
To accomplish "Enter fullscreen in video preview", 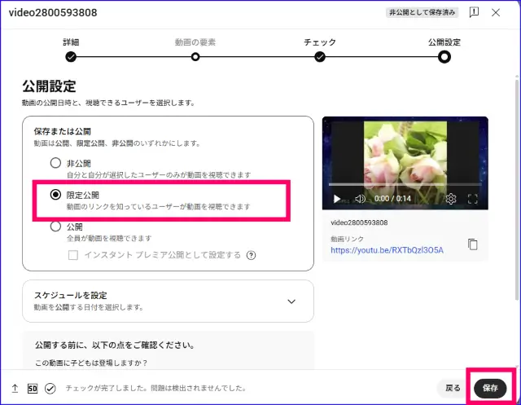I will (473, 199).
